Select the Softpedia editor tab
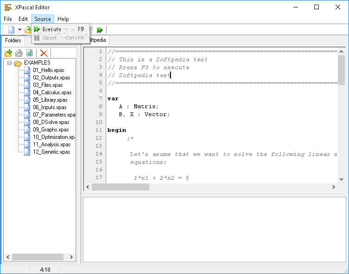349x274 pixels. point(98,40)
